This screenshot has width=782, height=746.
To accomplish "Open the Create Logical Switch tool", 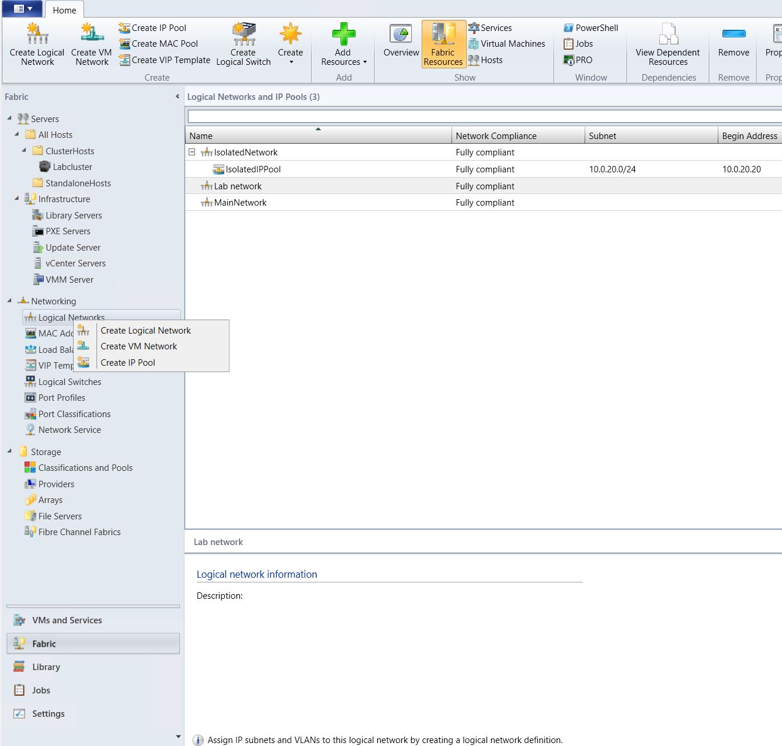I will pyautogui.click(x=244, y=34).
